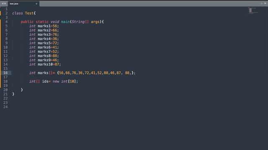Click 'public' keyword on line 4

pos(27,22)
